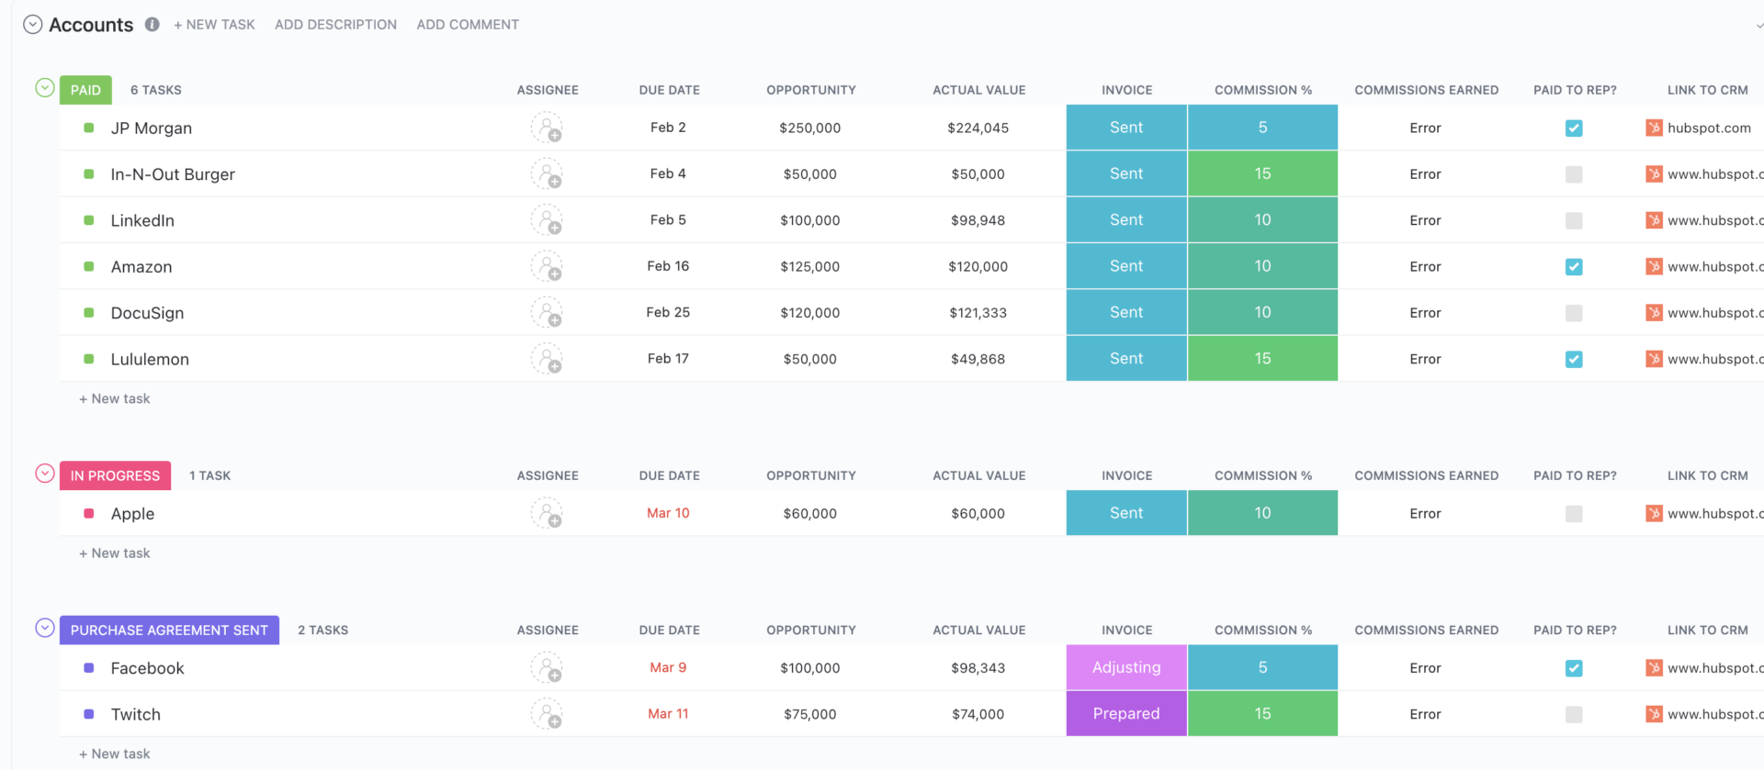The image size is (1764, 770).
Task: Uncheck Paid to Rep for JP Morgan
Action: point(1574,128)
